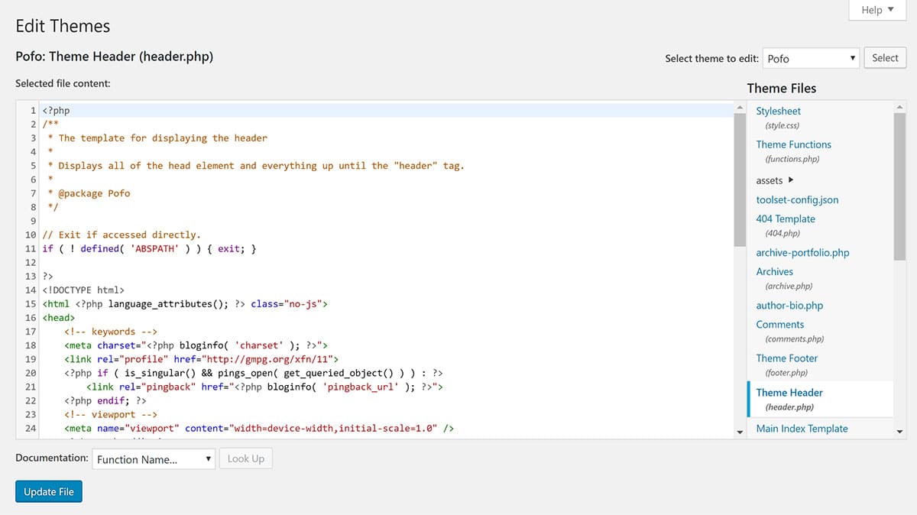Open the theme selector dropdown showing Pofo
Viewport: 917px width, 515px height.
tap(811, 58)
